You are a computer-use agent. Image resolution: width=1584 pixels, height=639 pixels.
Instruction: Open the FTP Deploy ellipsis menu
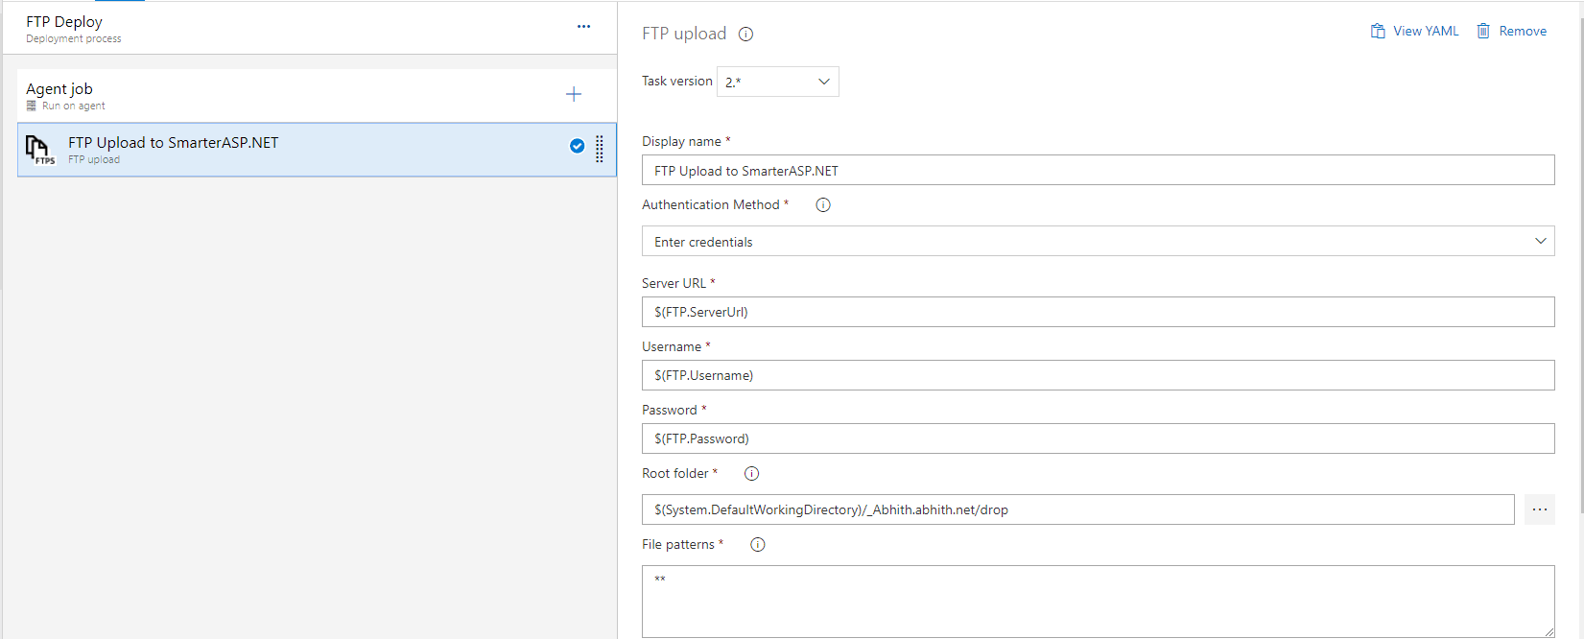583,27
